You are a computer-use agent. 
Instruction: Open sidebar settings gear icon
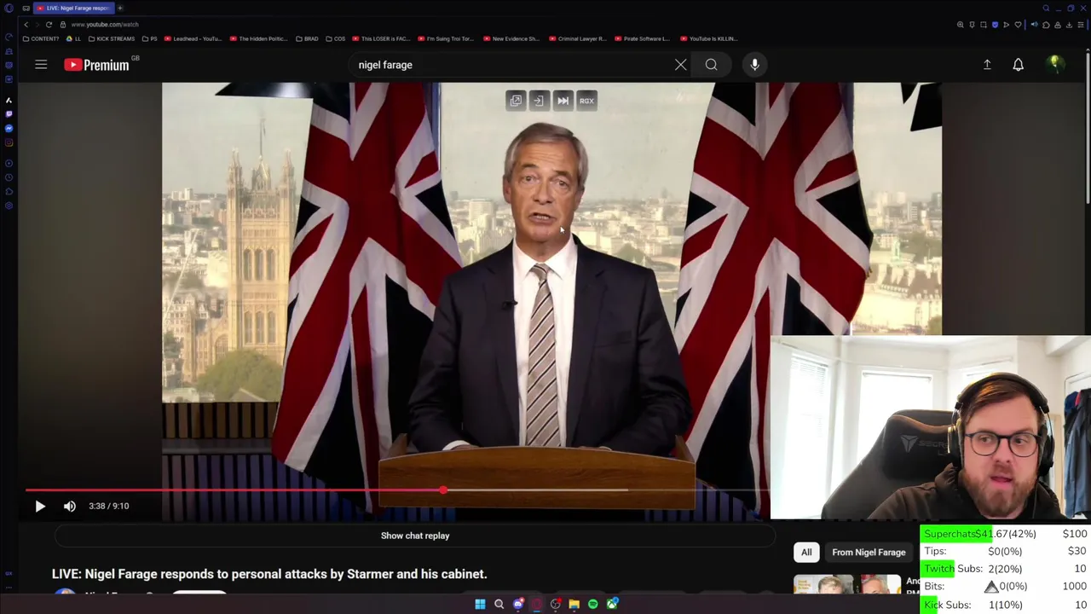tap(9, 206)
